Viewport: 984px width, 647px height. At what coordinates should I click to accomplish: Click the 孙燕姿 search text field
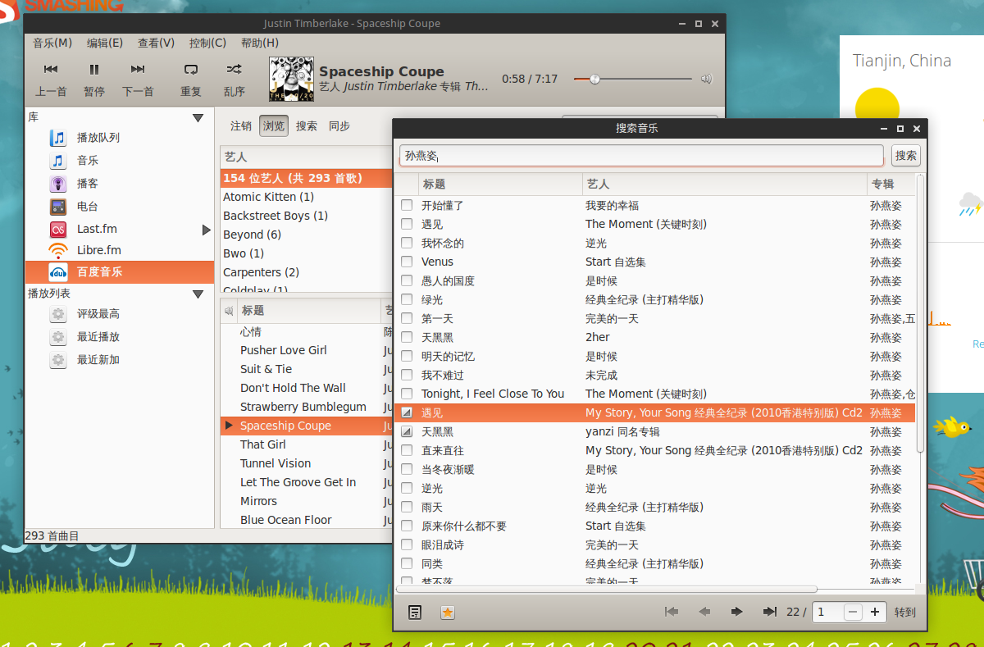coord(641,156)
